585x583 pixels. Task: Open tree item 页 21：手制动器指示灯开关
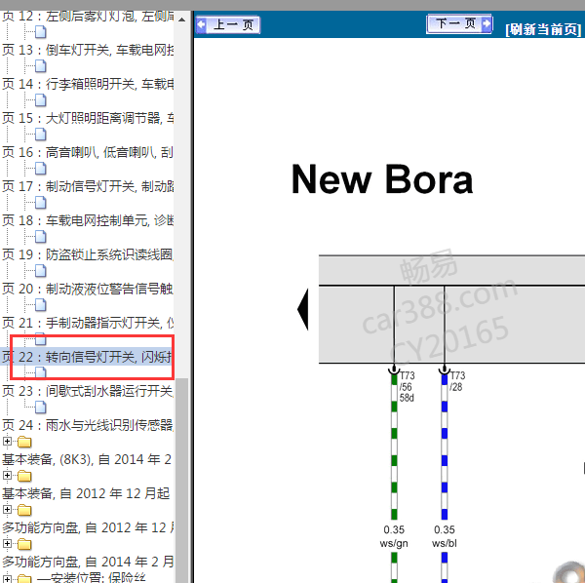point(88,323)
